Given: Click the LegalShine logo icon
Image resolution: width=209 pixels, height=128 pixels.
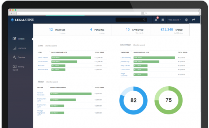Looking at the screenshot, I should coord(12,20).
